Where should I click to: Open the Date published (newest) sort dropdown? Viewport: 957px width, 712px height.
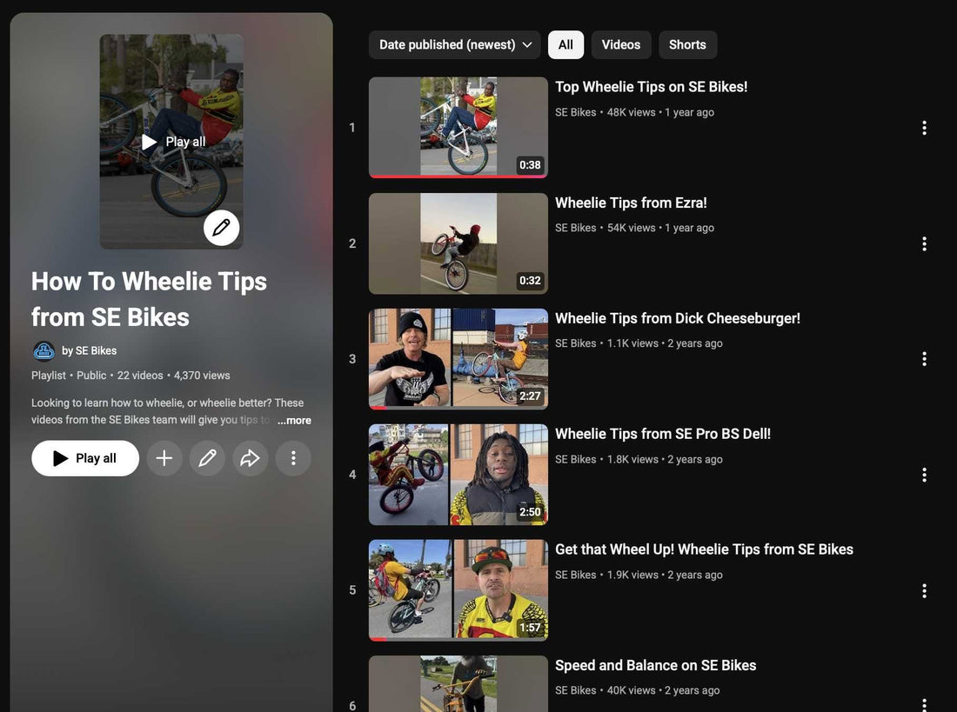coord(455,45)
